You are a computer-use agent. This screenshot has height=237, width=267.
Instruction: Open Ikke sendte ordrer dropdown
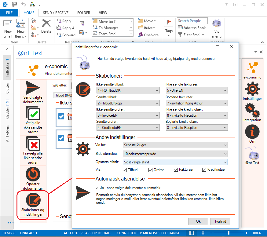128,115
